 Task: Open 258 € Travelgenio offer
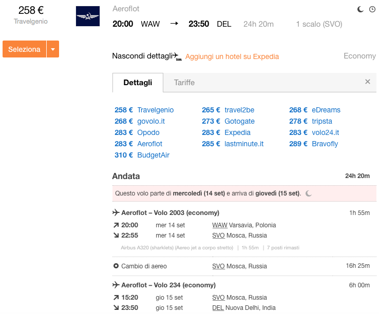click(x=144, y=110)
